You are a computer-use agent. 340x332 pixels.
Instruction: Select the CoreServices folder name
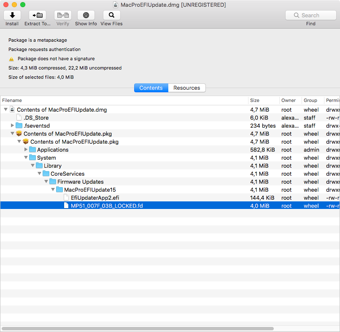[67, 174]
